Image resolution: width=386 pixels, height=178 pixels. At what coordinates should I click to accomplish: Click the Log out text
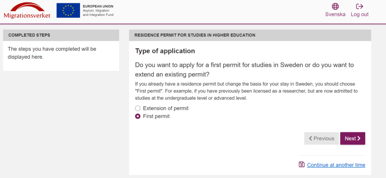click(359, 14)
